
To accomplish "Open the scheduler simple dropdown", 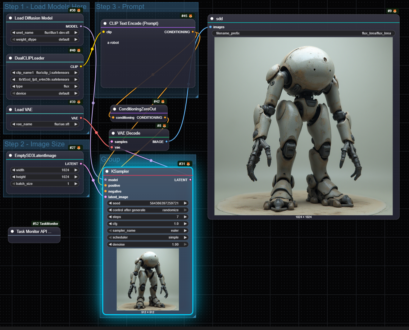I will pos(148,237).
